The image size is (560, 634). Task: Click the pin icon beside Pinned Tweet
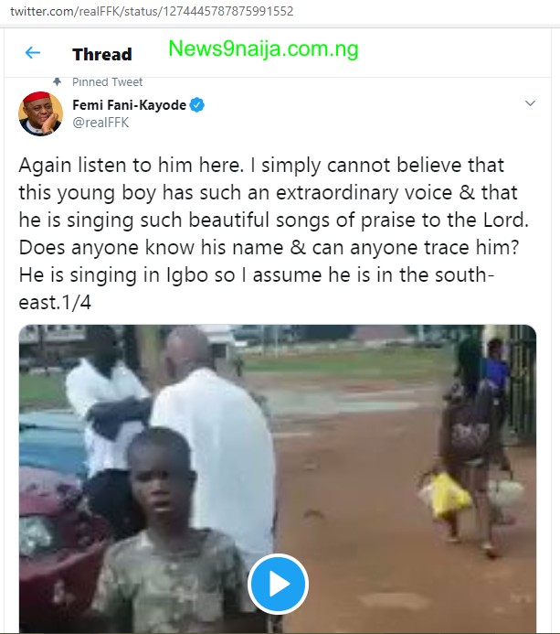pyautogui.click(x=58, y=82)
